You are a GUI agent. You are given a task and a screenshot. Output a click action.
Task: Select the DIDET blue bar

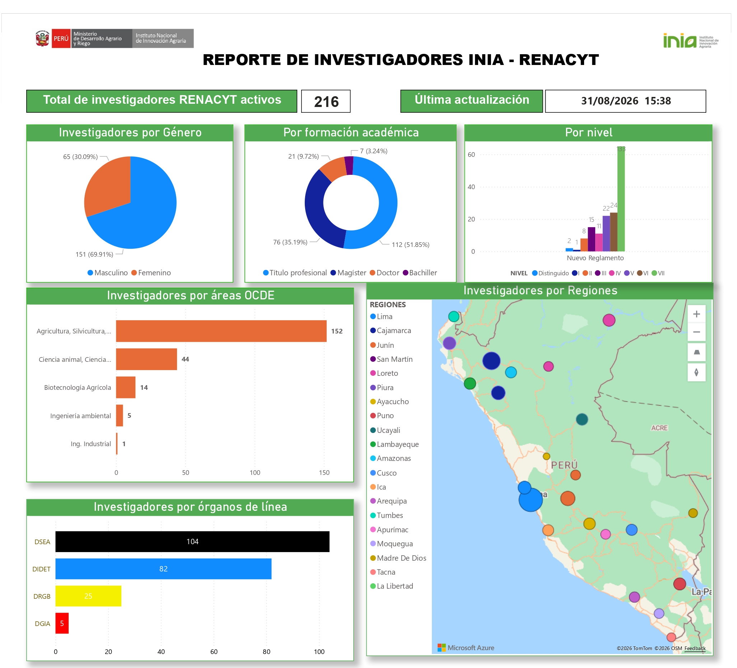(x=163, y=569)
